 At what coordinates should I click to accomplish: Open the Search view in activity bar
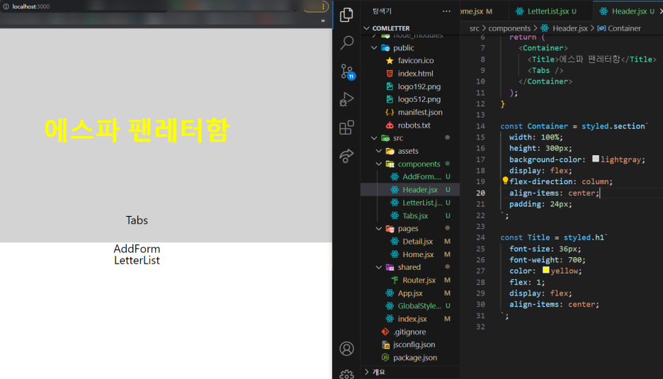click(x=346, y=43)
